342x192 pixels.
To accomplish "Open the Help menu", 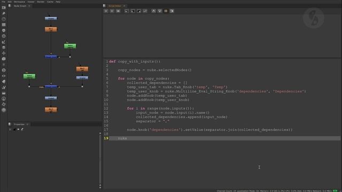I will tap(58, 2).
